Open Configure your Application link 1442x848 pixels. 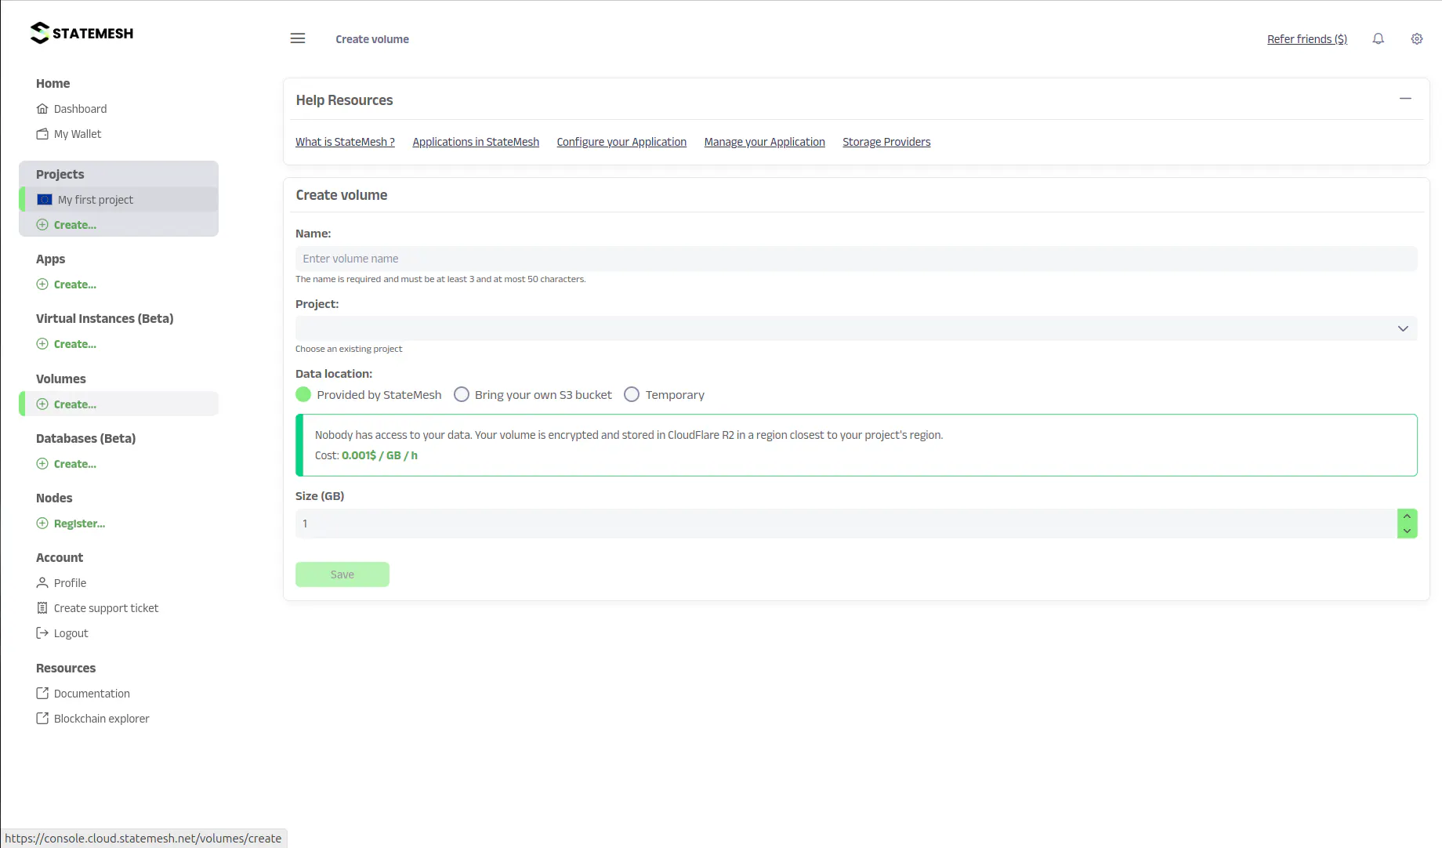(621, 142)
